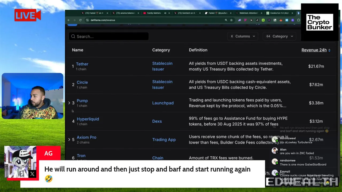
Task: Click the Name column header
Action: pos(77,50)
